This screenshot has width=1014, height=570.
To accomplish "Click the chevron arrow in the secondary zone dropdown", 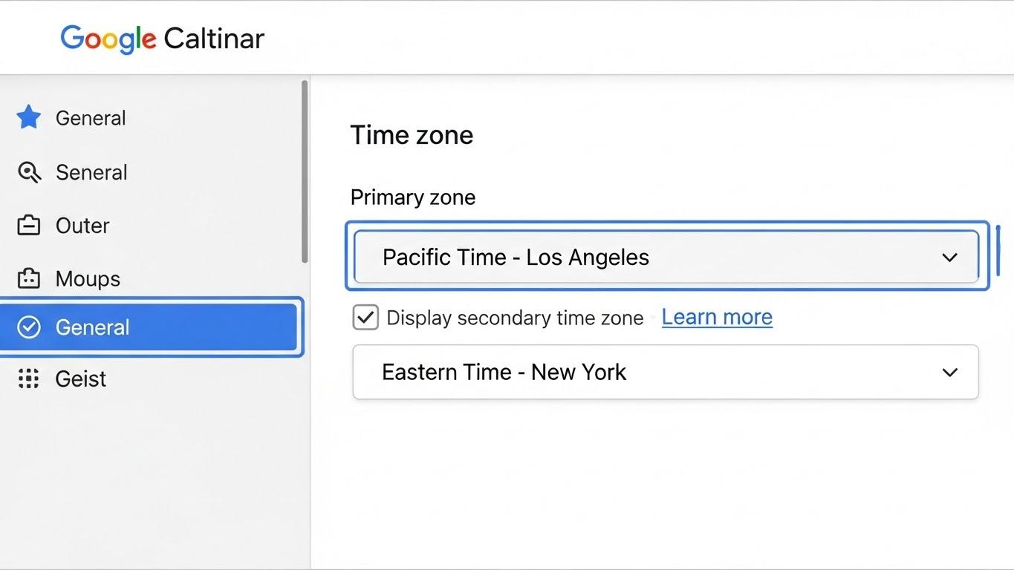I will tap(949, 373).
